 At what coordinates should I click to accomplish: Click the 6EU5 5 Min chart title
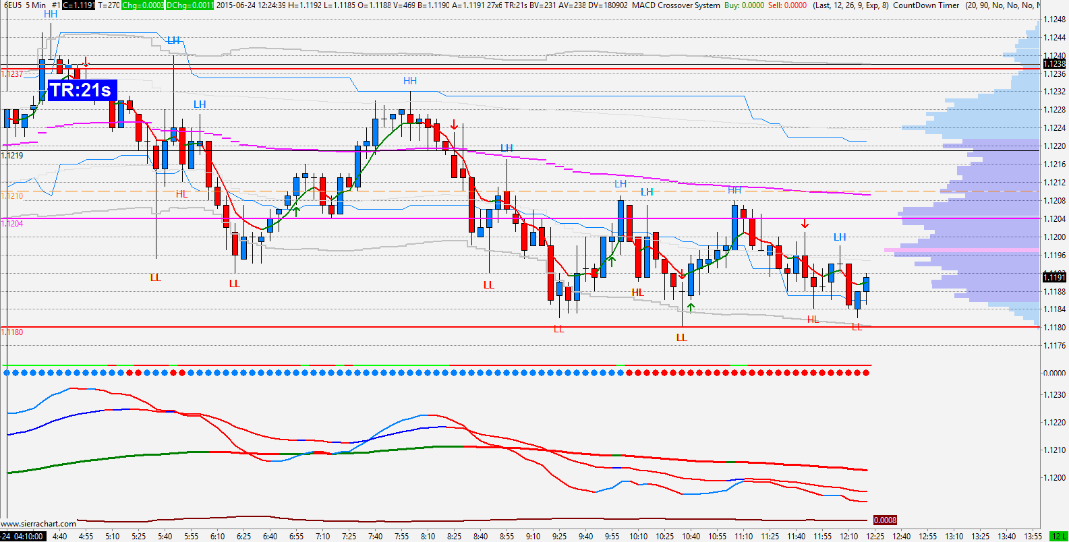(x=26, y=5)
